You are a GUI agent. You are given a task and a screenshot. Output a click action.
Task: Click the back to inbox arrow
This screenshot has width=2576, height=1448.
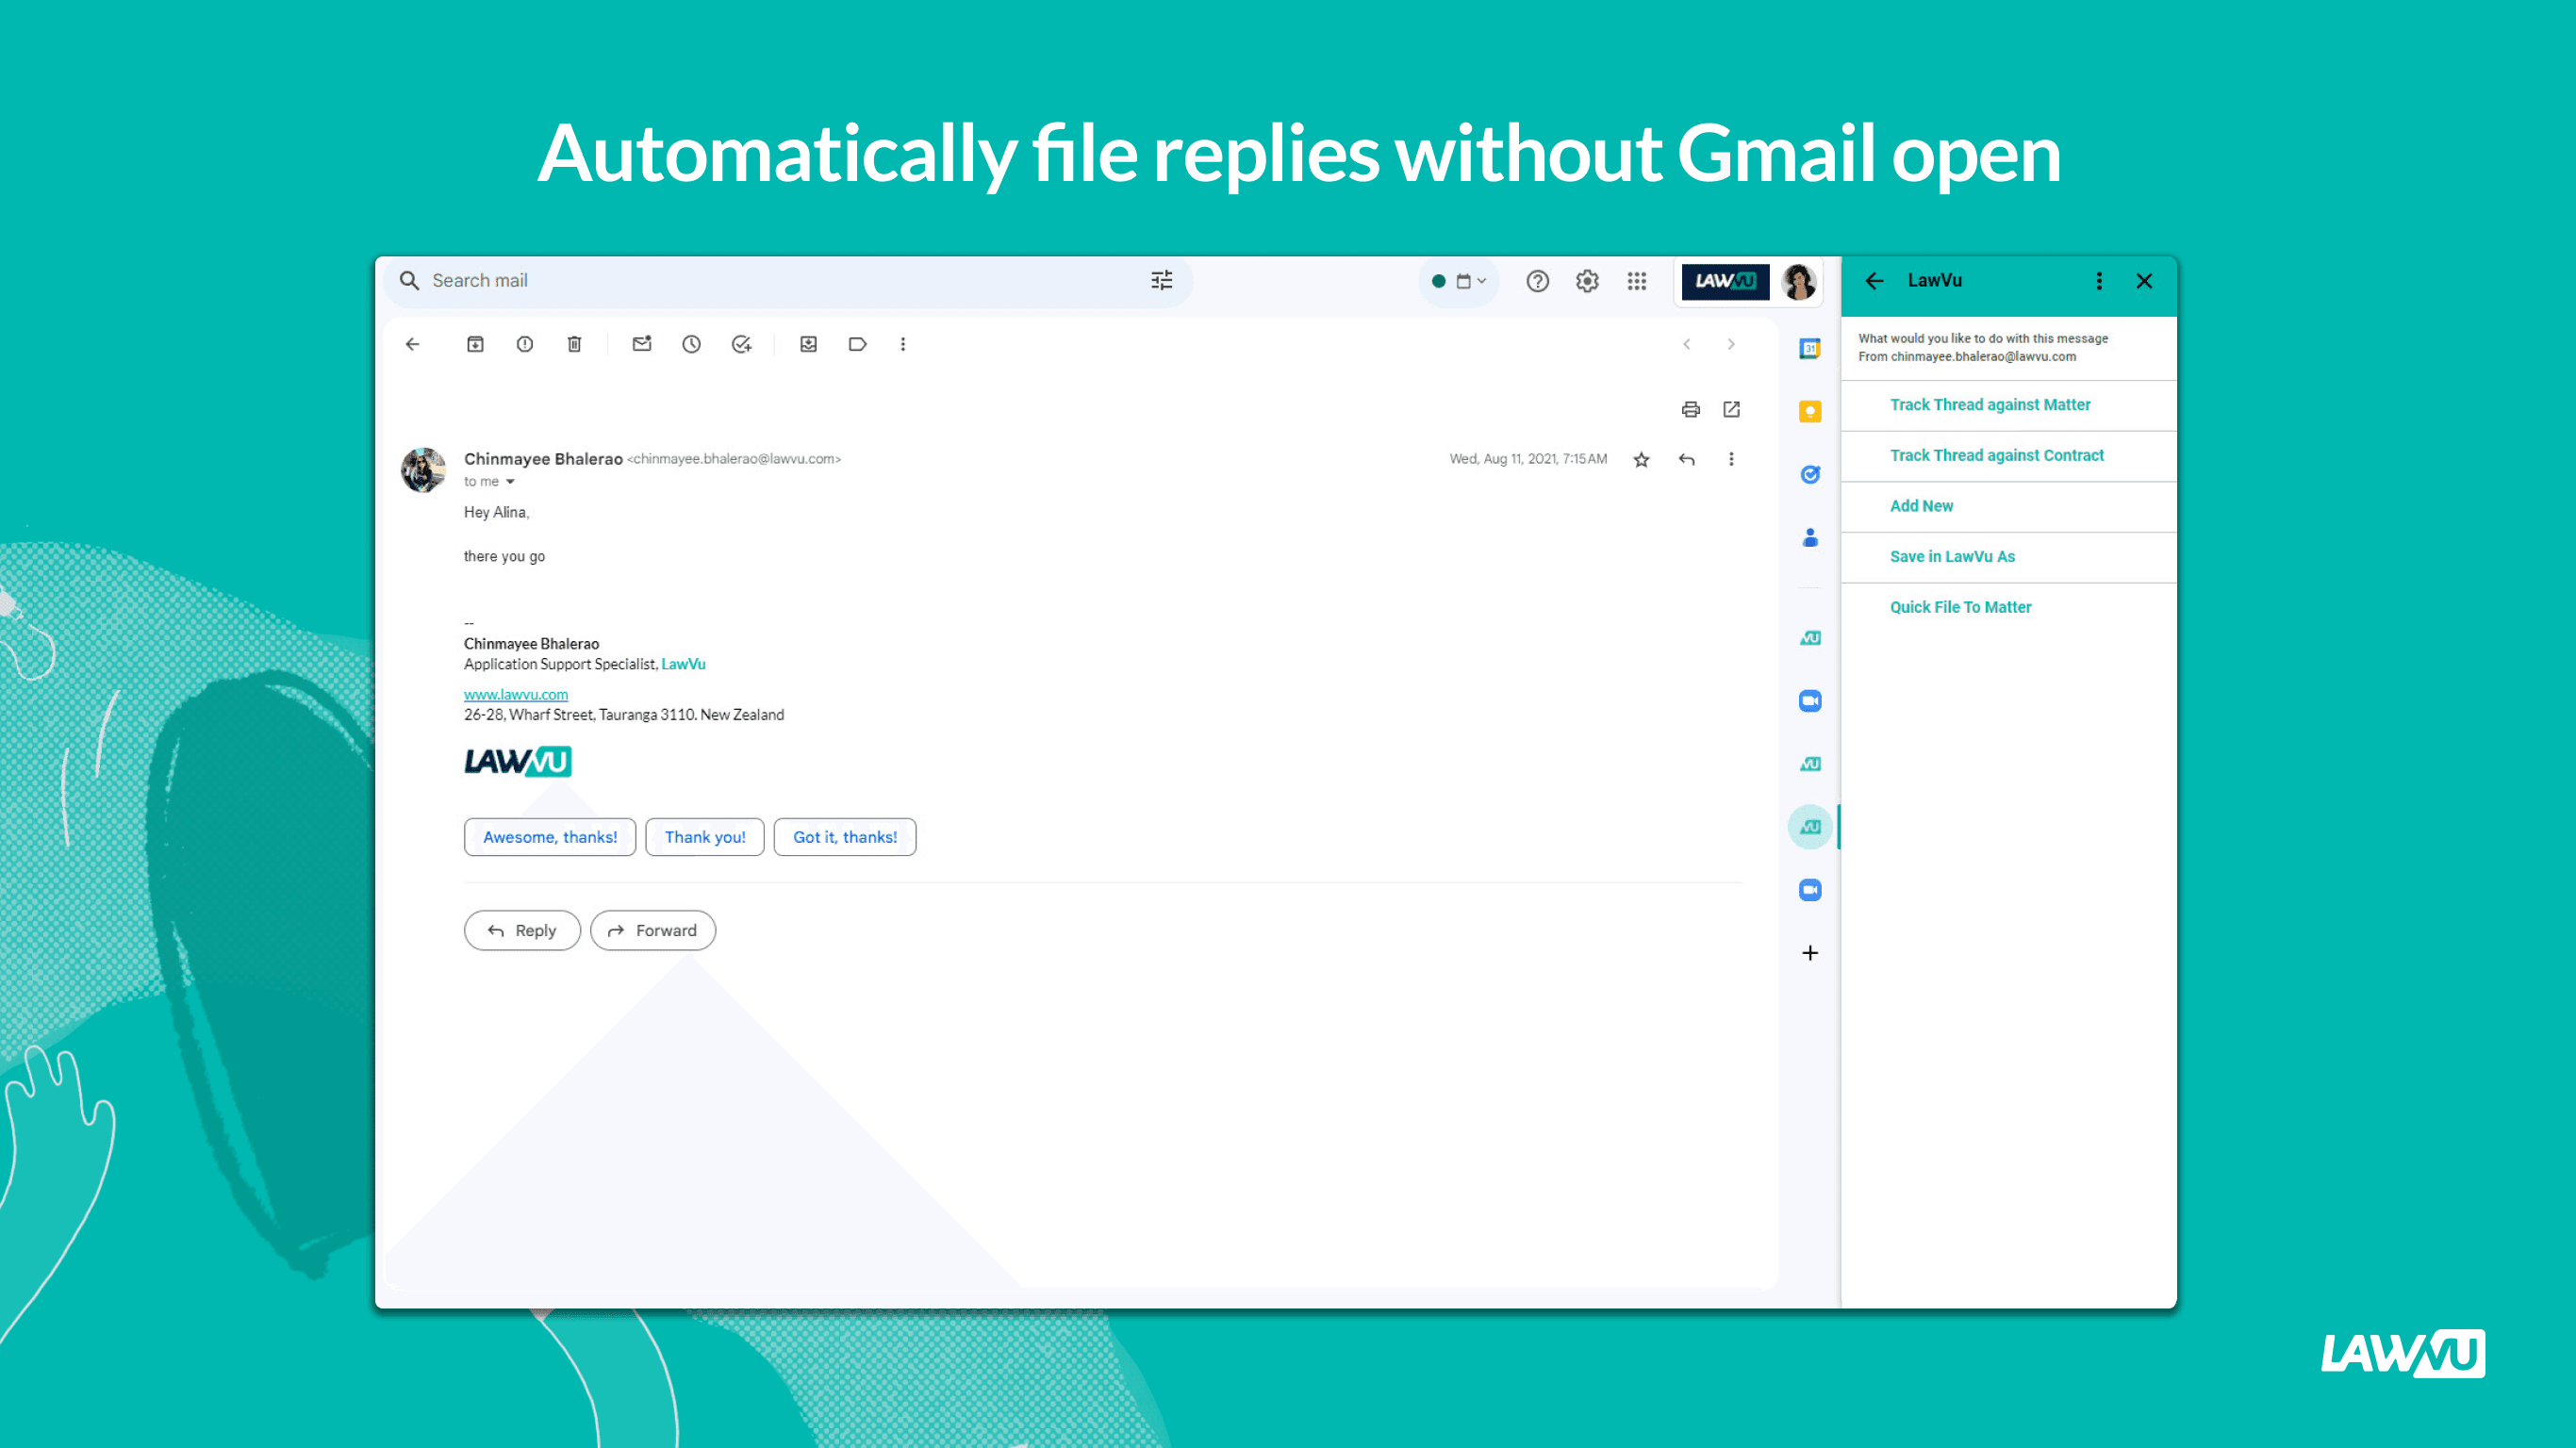coord(413,344)
